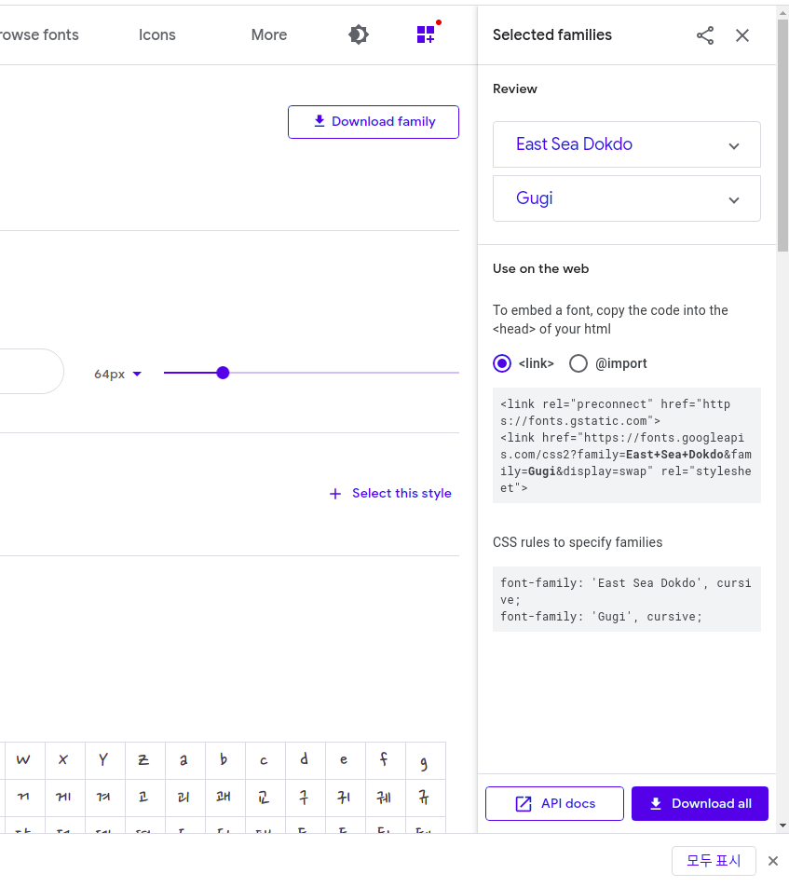Click the share icon in Selected families

tap(705, 35)
